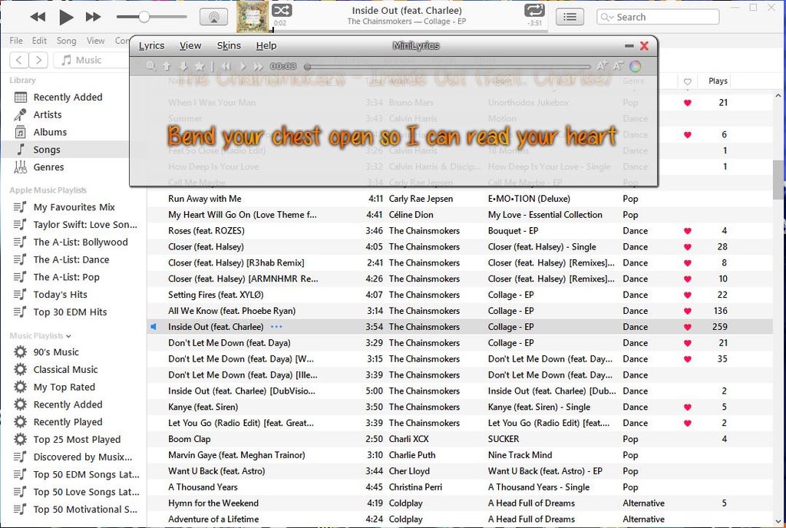Open the MiniLyrics Help menu
786x528 pixels.
click(x=266, y=45)
